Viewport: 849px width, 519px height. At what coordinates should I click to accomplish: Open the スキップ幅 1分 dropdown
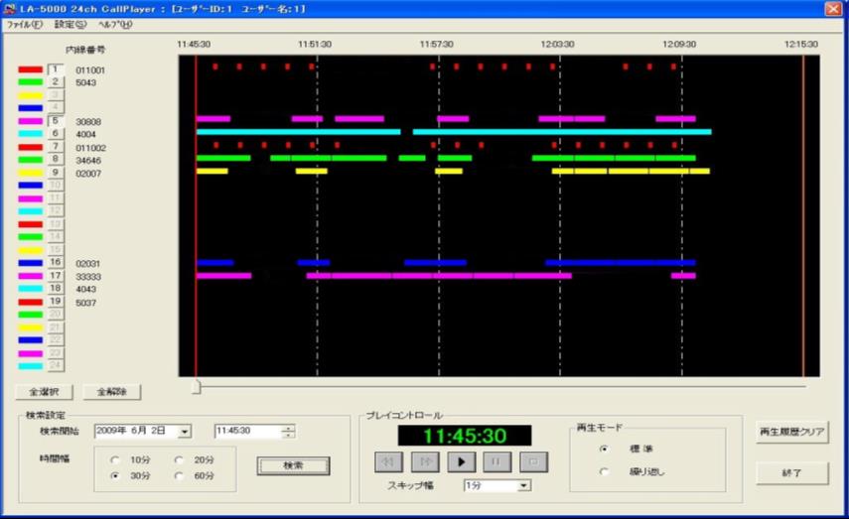click(523, 485)
